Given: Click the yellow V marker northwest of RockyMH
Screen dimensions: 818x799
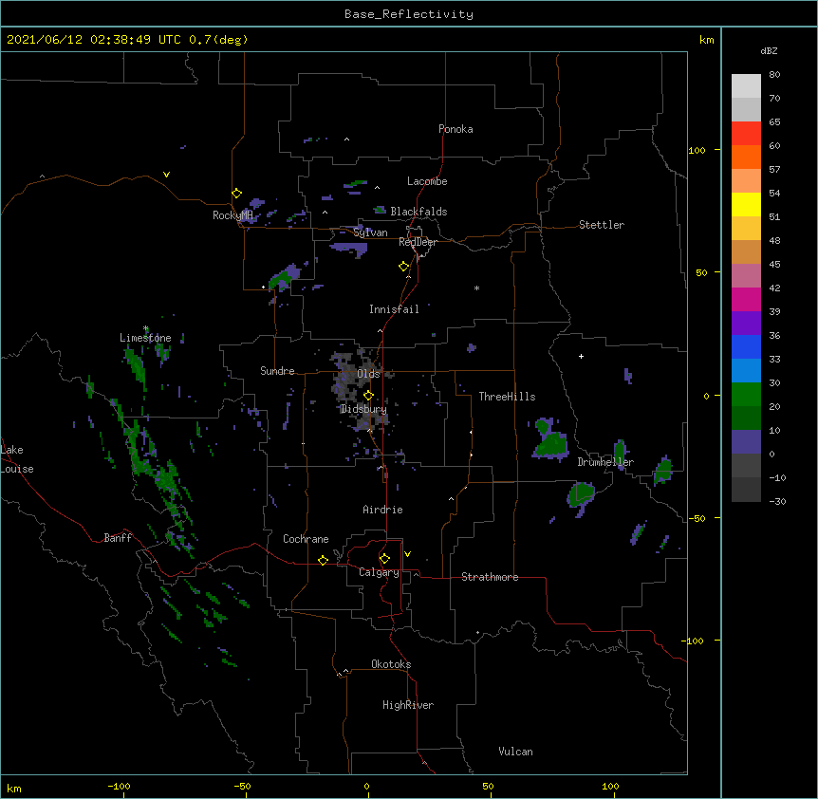Looking at the screenshot, I should pos(166,175).
